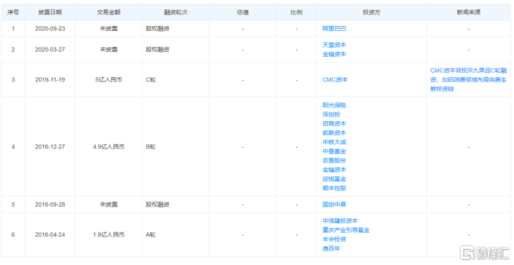Open the 阿里巴巴 investor link

pyautogui.click(x=334, y=29)
